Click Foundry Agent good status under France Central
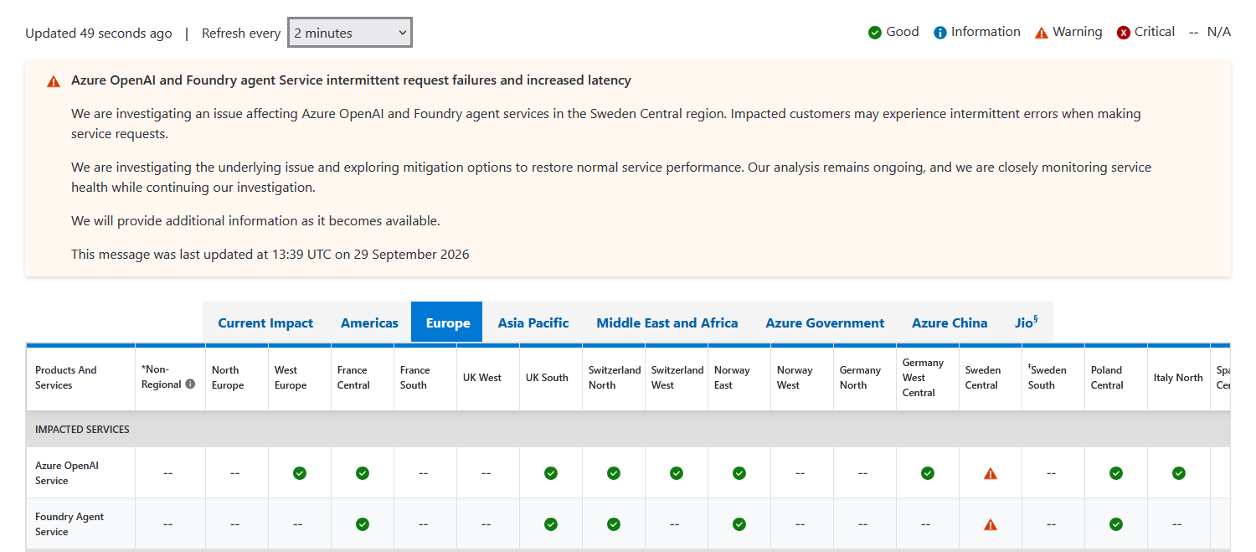 [x=363, y=524]
